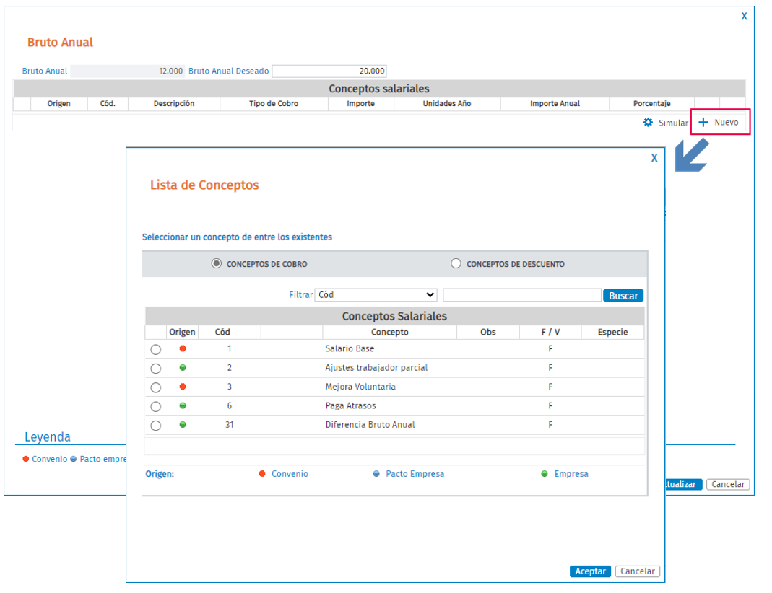
Task: Click the Simular gear icon
Action: click(x=648, y=123)
